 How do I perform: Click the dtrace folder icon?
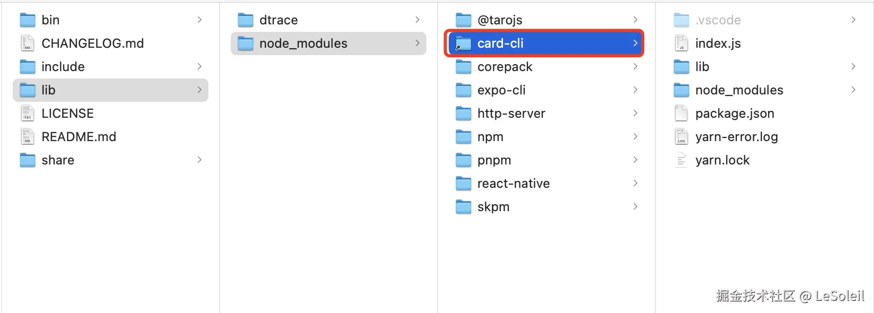[245, 20]
